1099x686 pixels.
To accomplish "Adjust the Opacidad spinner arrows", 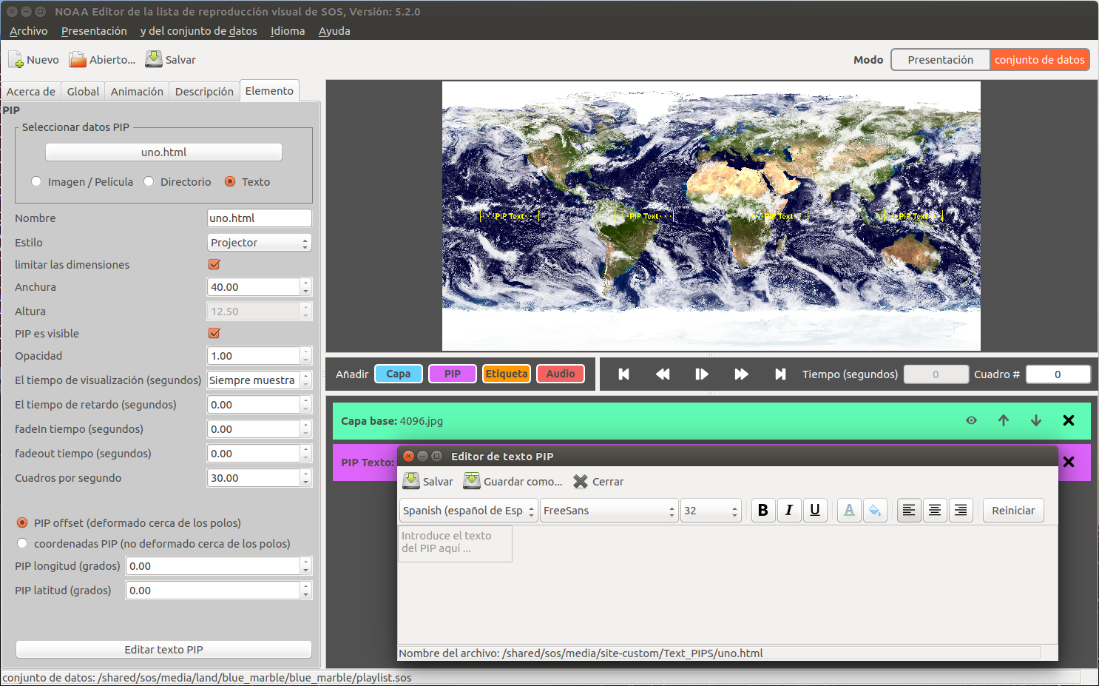I will 305,356.
